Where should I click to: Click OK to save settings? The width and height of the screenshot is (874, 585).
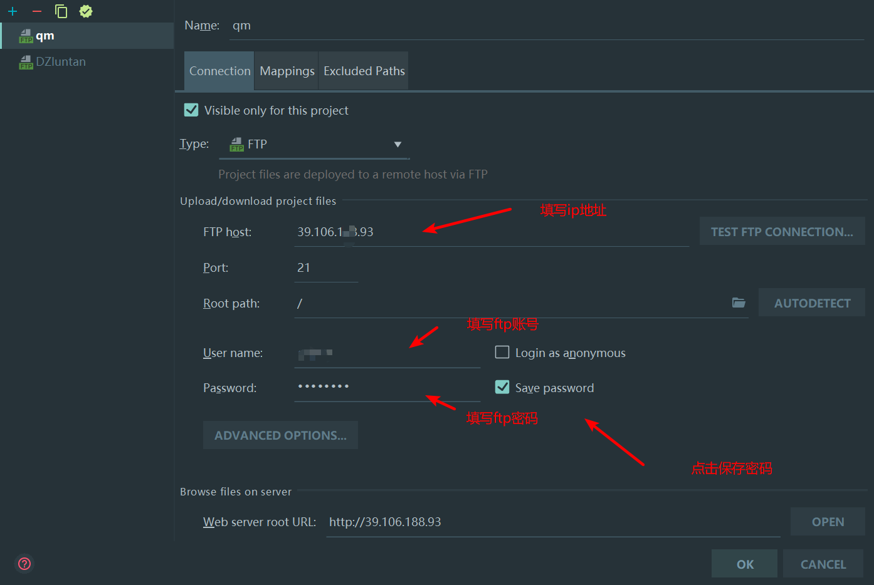tap(744, 563)
